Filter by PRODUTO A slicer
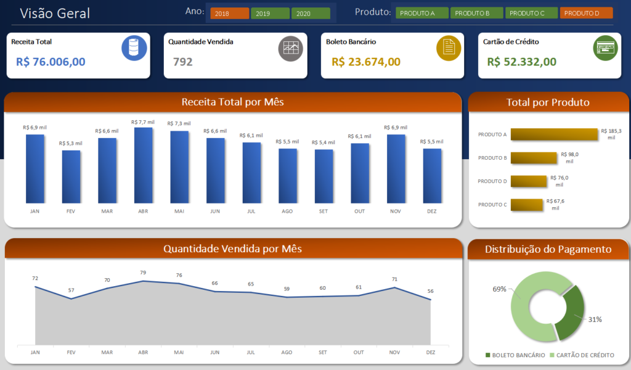Viewport: 631px width, 370px height. pos(421,13)
